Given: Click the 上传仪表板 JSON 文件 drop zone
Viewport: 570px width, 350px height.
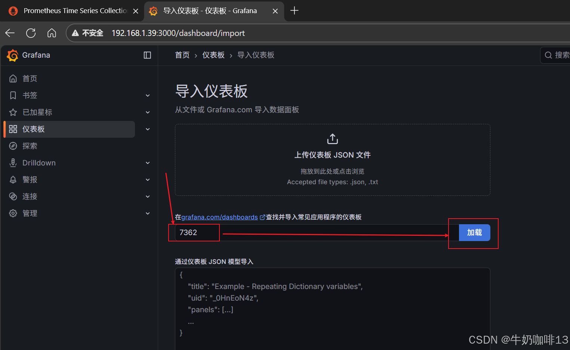Looking at the screenshot, I should [x=333, y=160].
